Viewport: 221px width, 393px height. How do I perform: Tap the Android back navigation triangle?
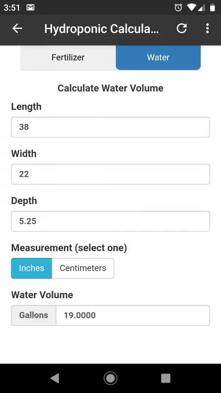tap(55, 378)
